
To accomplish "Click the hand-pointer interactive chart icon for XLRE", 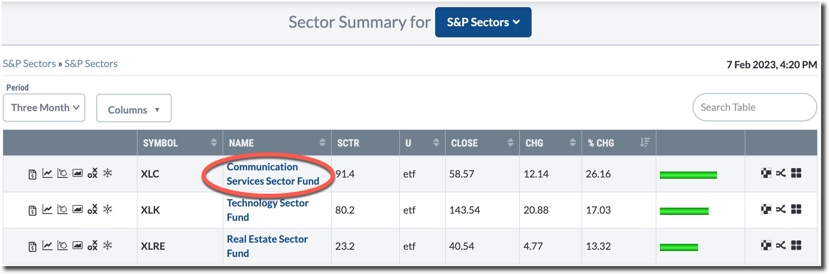I will (x=62, y=245).
